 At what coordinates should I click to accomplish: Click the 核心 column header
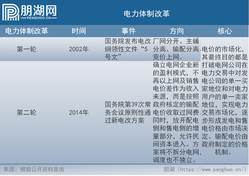pyautogui.click(x=224, y=31)
